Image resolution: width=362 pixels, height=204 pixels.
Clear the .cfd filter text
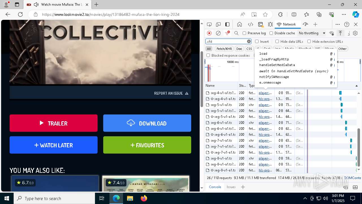[249, 41]
